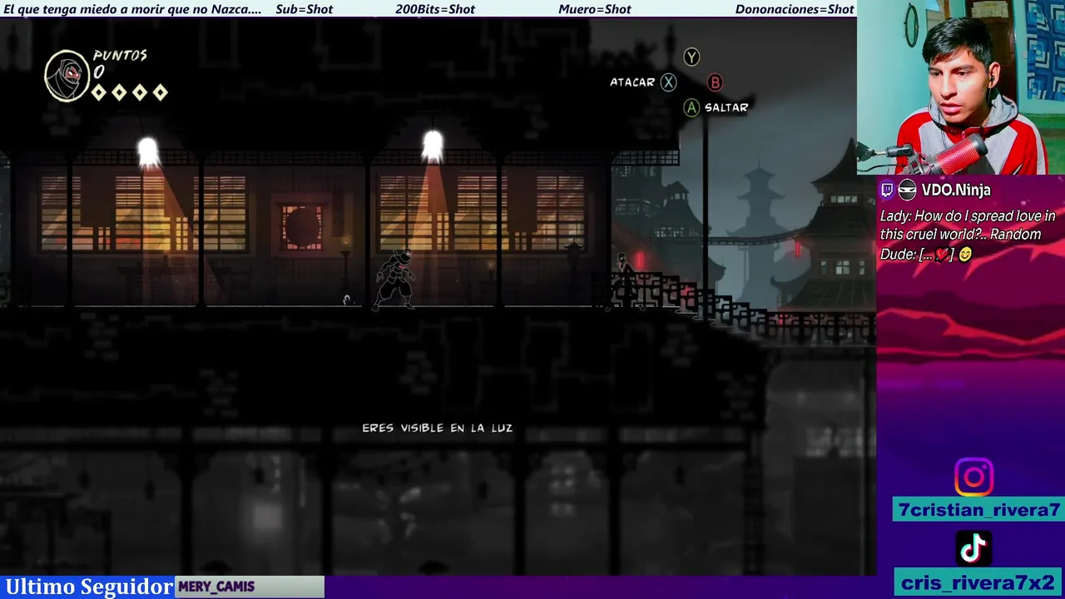Click the right hanging lantern light

pyautogui.click(x=433, y=146)
